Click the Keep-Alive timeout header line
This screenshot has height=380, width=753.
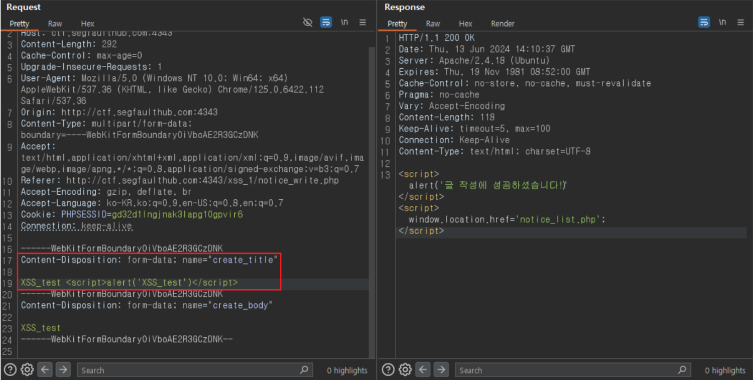point(474,128)
